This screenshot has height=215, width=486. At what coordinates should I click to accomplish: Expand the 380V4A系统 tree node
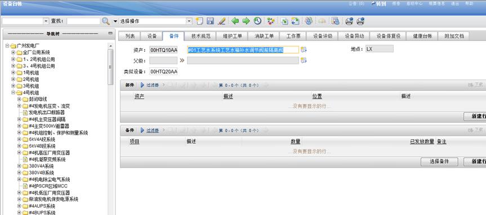[x=19, y=166]
